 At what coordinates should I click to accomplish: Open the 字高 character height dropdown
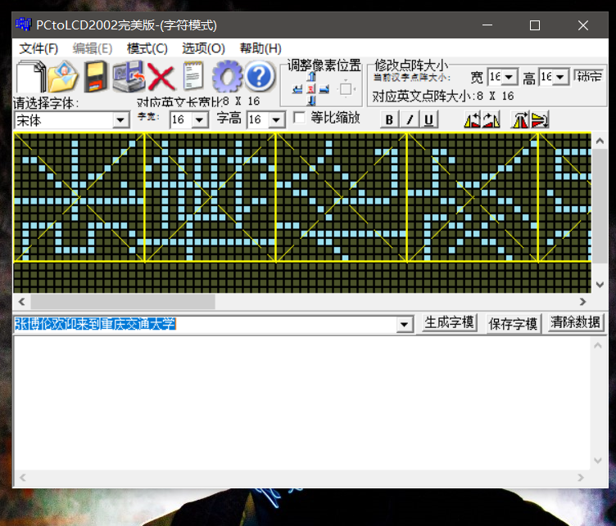pyautogui.click(x=277, y=119)
